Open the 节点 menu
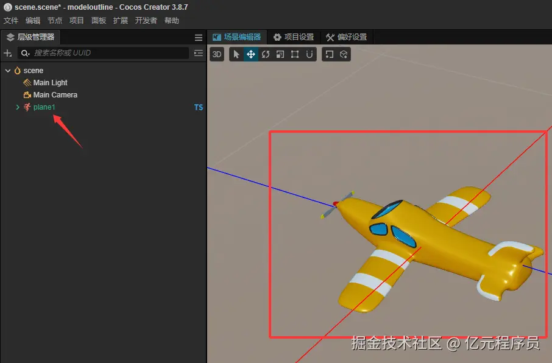 pyautogui.click(x=55, y=21)
